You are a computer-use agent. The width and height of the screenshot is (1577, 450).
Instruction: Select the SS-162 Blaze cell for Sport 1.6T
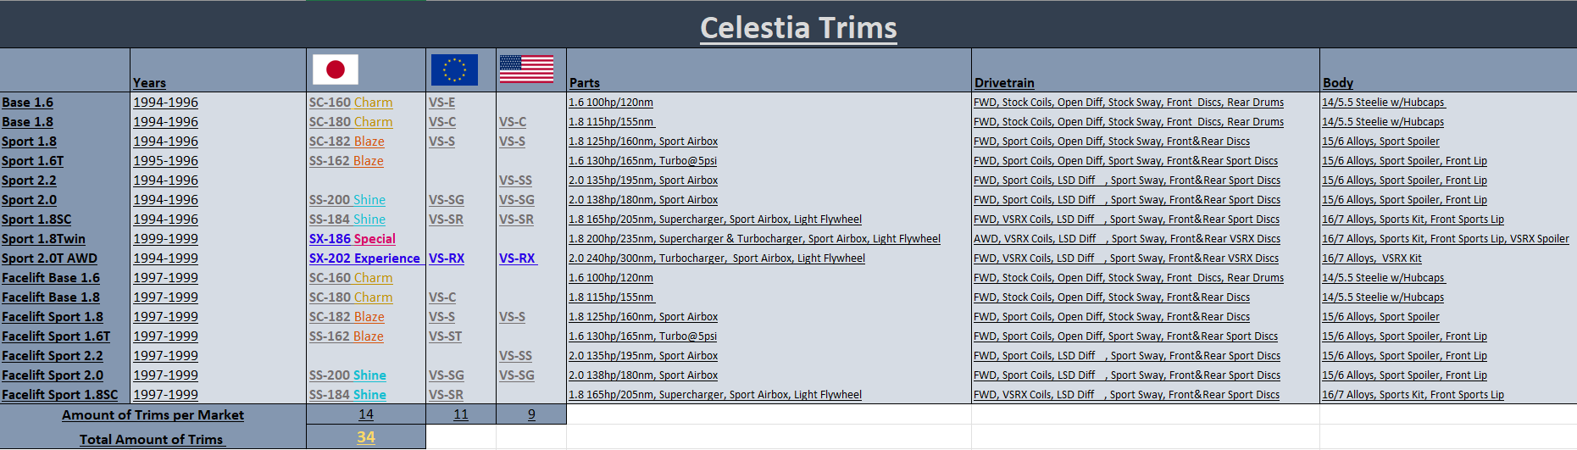click(x=347, y=161)
